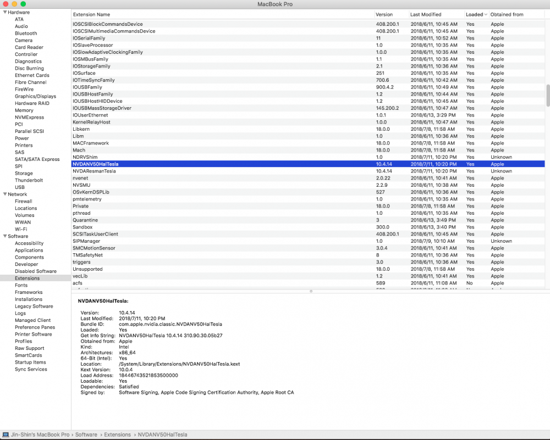Viewport: 550px width, 440px height.
Task: Open Logs under Software
Action: tap(20, 314)
